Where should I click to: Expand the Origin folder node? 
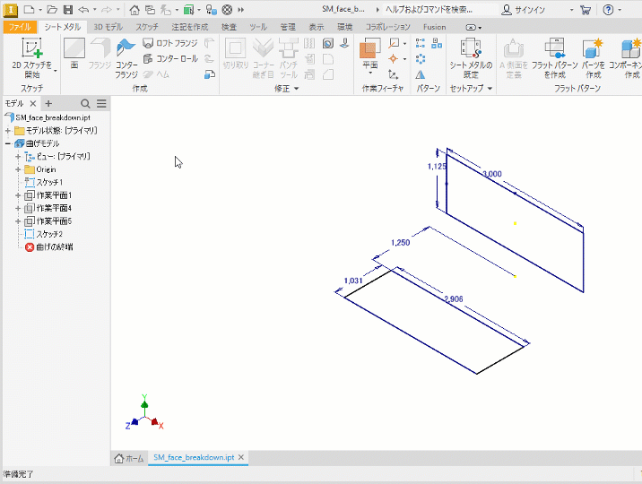pyautogui.click(x=18, y=169)
